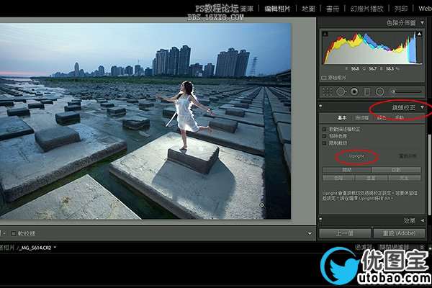
Task: Enable profile corrections checkbox (啟動描述檔校正)
Action: click(325, 128)
